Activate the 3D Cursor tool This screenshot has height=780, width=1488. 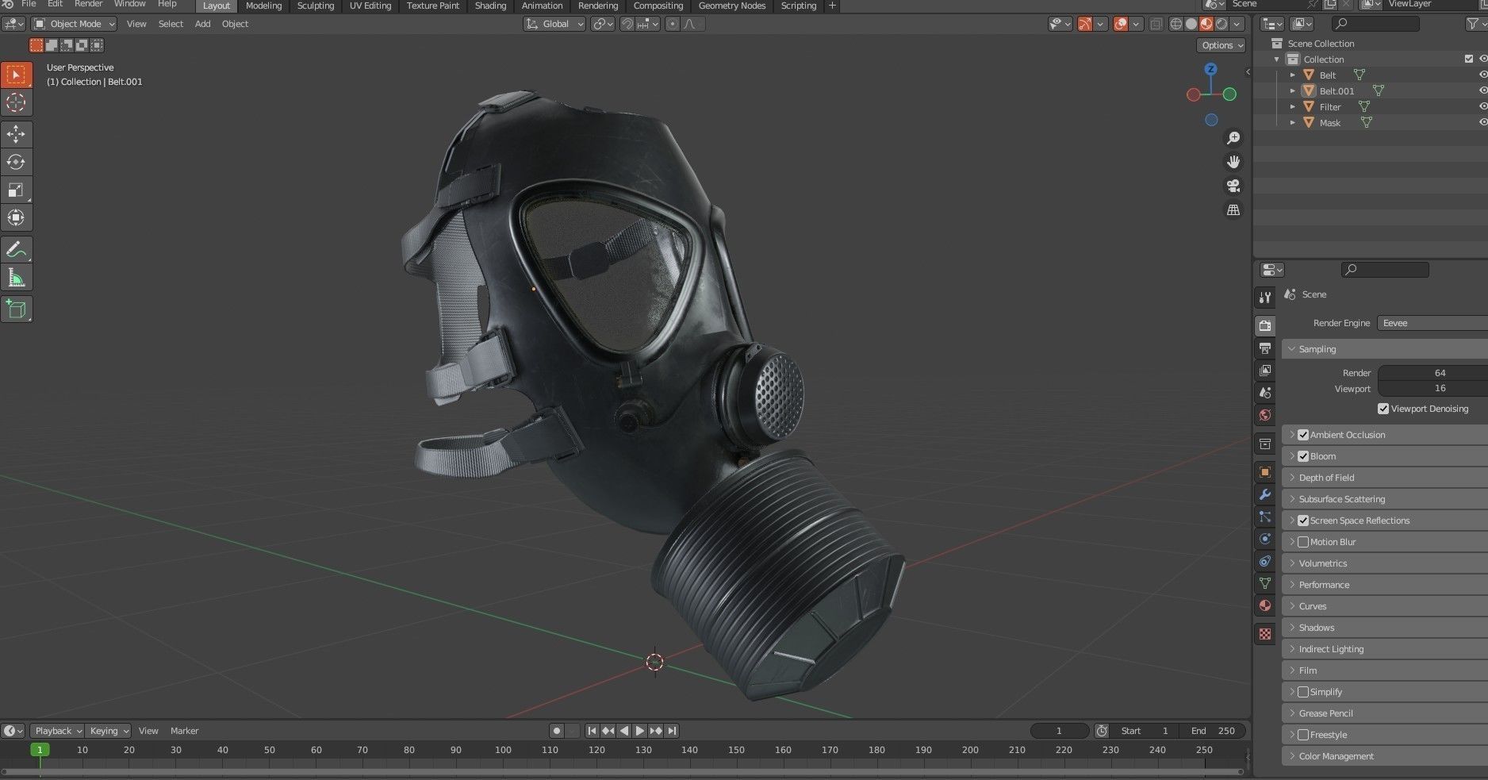coord(16,102)
